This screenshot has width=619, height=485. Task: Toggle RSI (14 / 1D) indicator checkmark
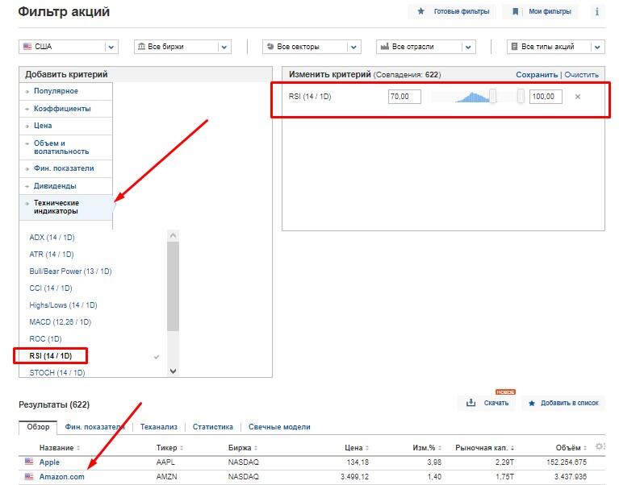157,356
